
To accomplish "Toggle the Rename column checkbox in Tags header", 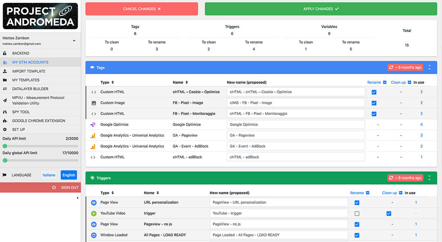I will click(x=385, y=83).
